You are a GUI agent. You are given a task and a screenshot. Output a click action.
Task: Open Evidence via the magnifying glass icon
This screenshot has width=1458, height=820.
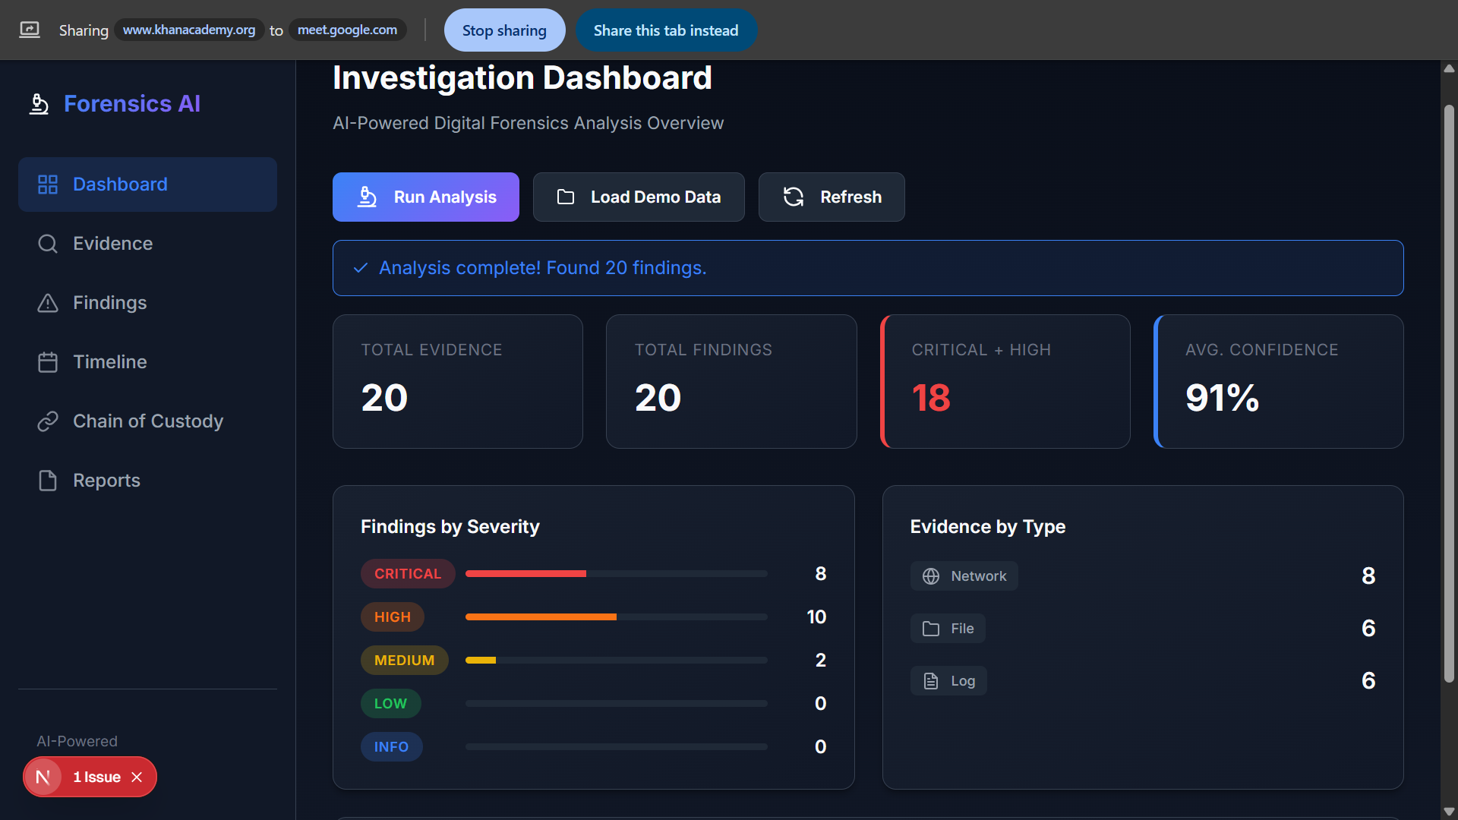click(x=47, y=243)
